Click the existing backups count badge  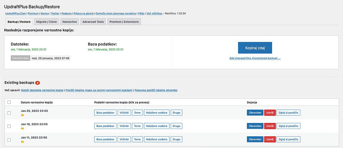pyautogui.click(x=38, y=83)
